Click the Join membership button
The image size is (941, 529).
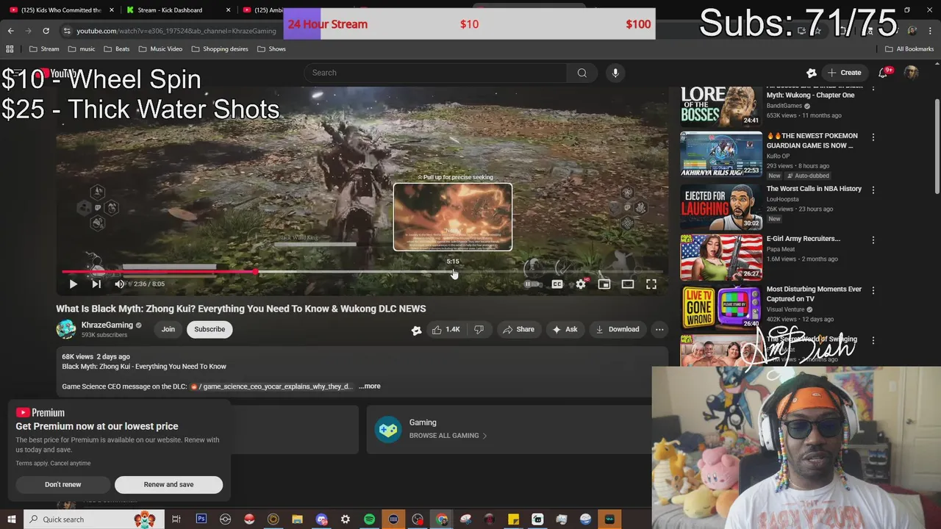click(168, 329)
